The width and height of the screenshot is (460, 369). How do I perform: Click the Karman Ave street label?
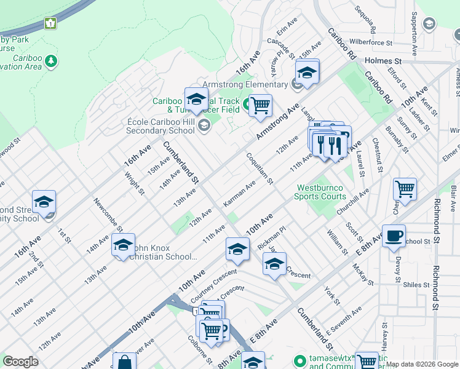pyautogui.click(x=239, y=194)
